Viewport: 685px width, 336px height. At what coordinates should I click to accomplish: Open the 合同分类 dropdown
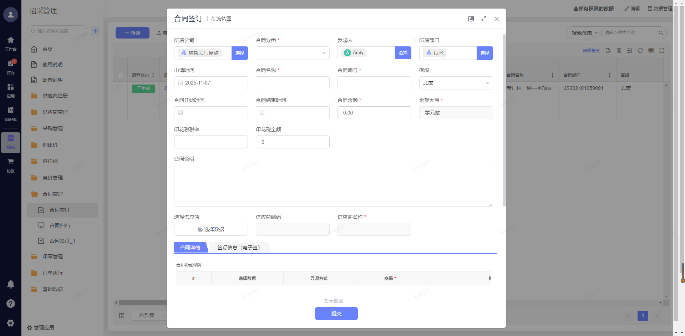pyautogui.click(x=293, y=53)
